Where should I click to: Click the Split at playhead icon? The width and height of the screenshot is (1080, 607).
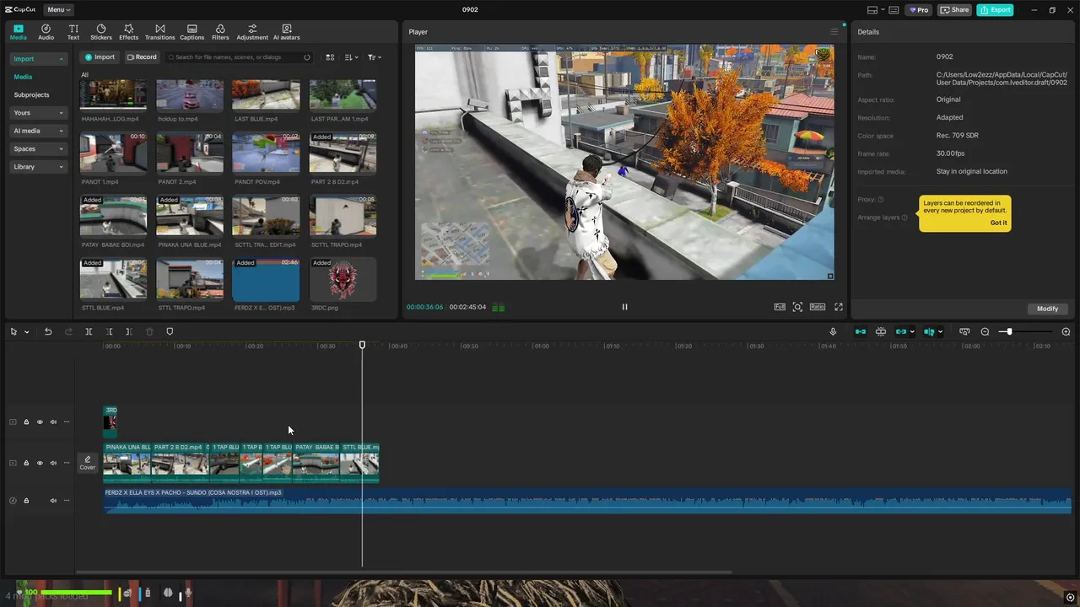(x=89, y=332)
